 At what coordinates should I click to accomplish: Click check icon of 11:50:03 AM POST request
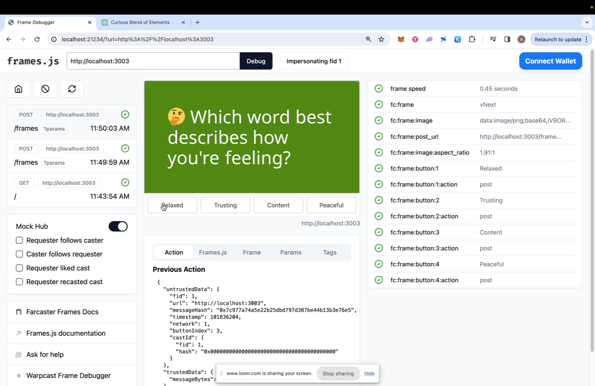[x=125, y=114]
